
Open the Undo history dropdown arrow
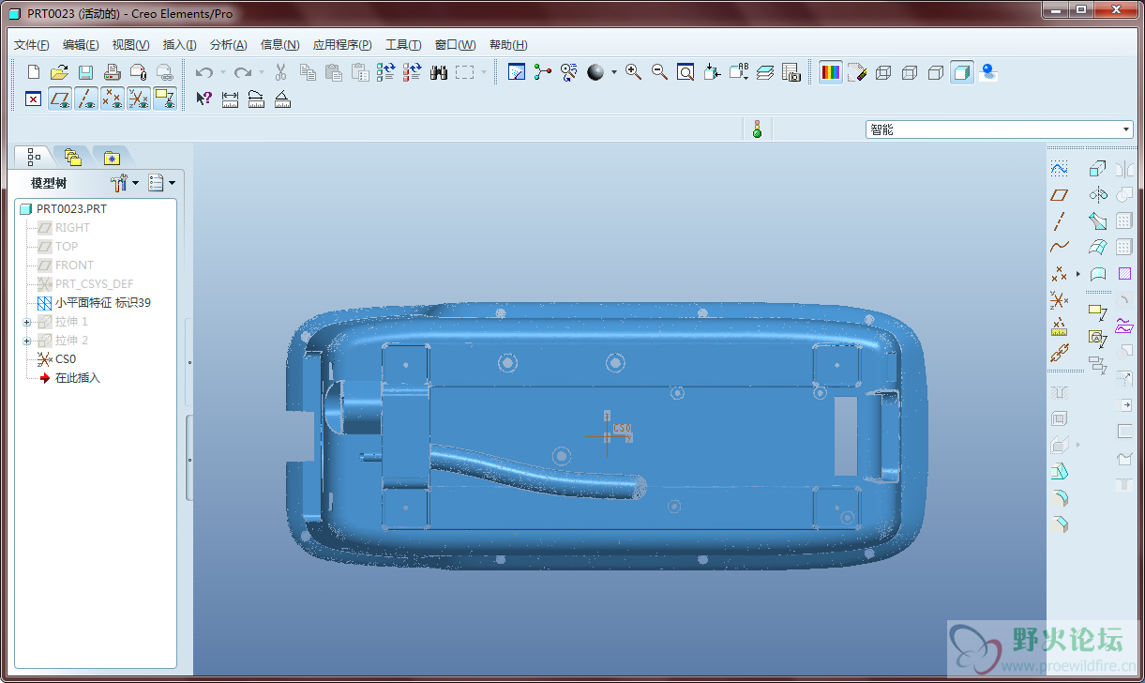click(x=222, y=72)
